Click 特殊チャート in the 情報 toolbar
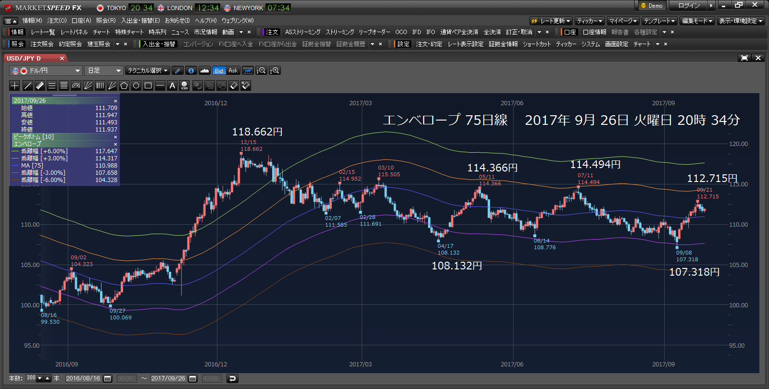This screenshot has width=769, height=389. pos(129,32)
